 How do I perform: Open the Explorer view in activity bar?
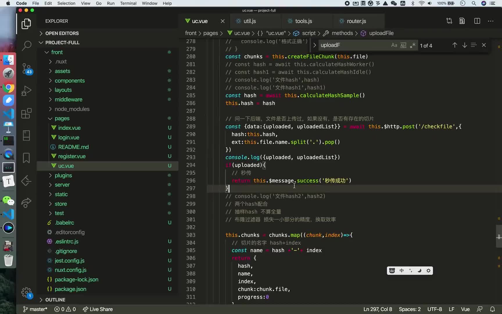(26, 24)
